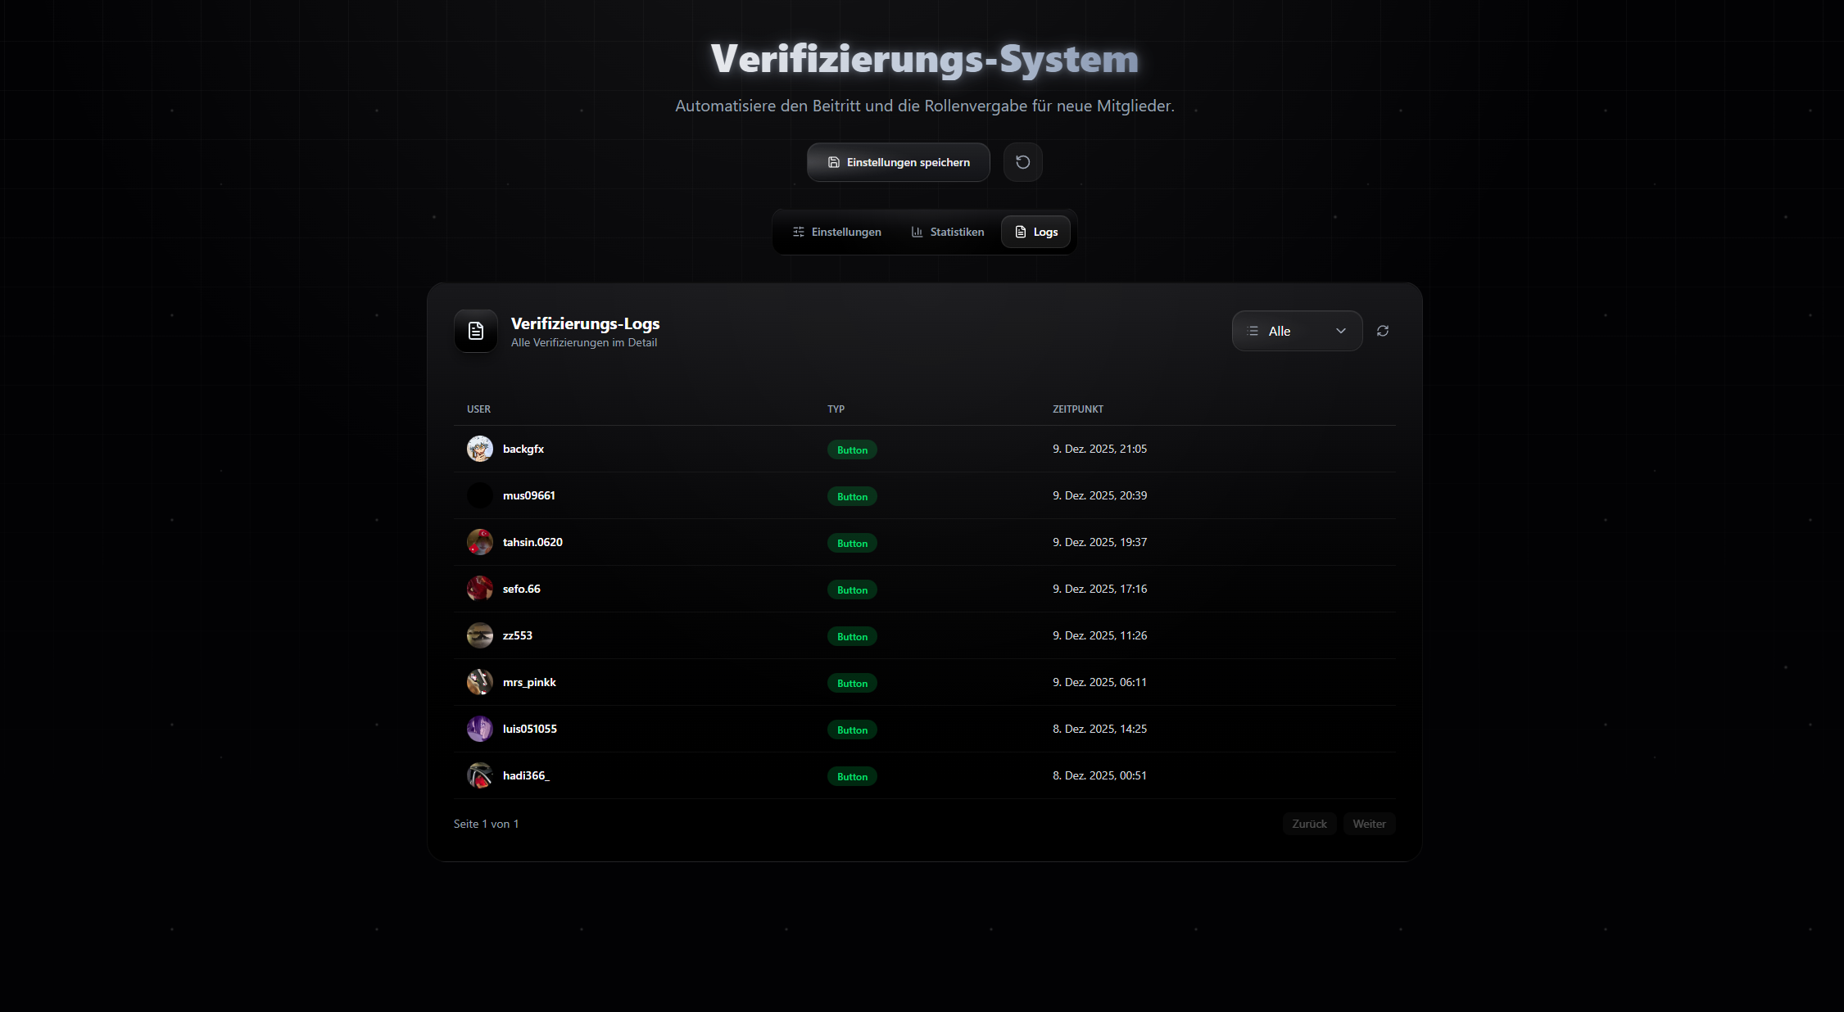
Task: Click the reset icon beside the save button
Action: [1022, 162]
